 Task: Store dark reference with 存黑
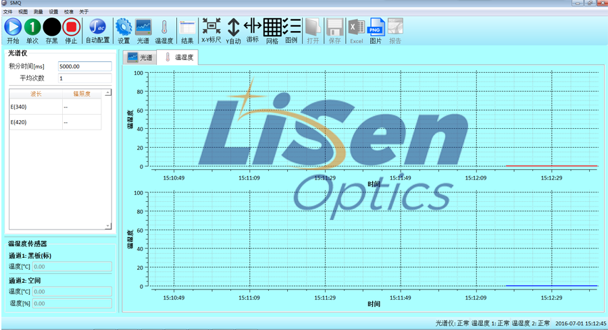pyautogui.click(x=51, y=31)
